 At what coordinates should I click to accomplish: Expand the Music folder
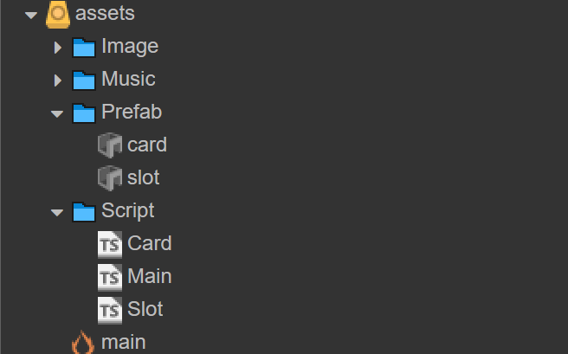click(58, 80)
